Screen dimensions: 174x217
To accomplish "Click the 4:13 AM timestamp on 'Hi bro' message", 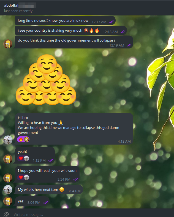I will (124, 142).
